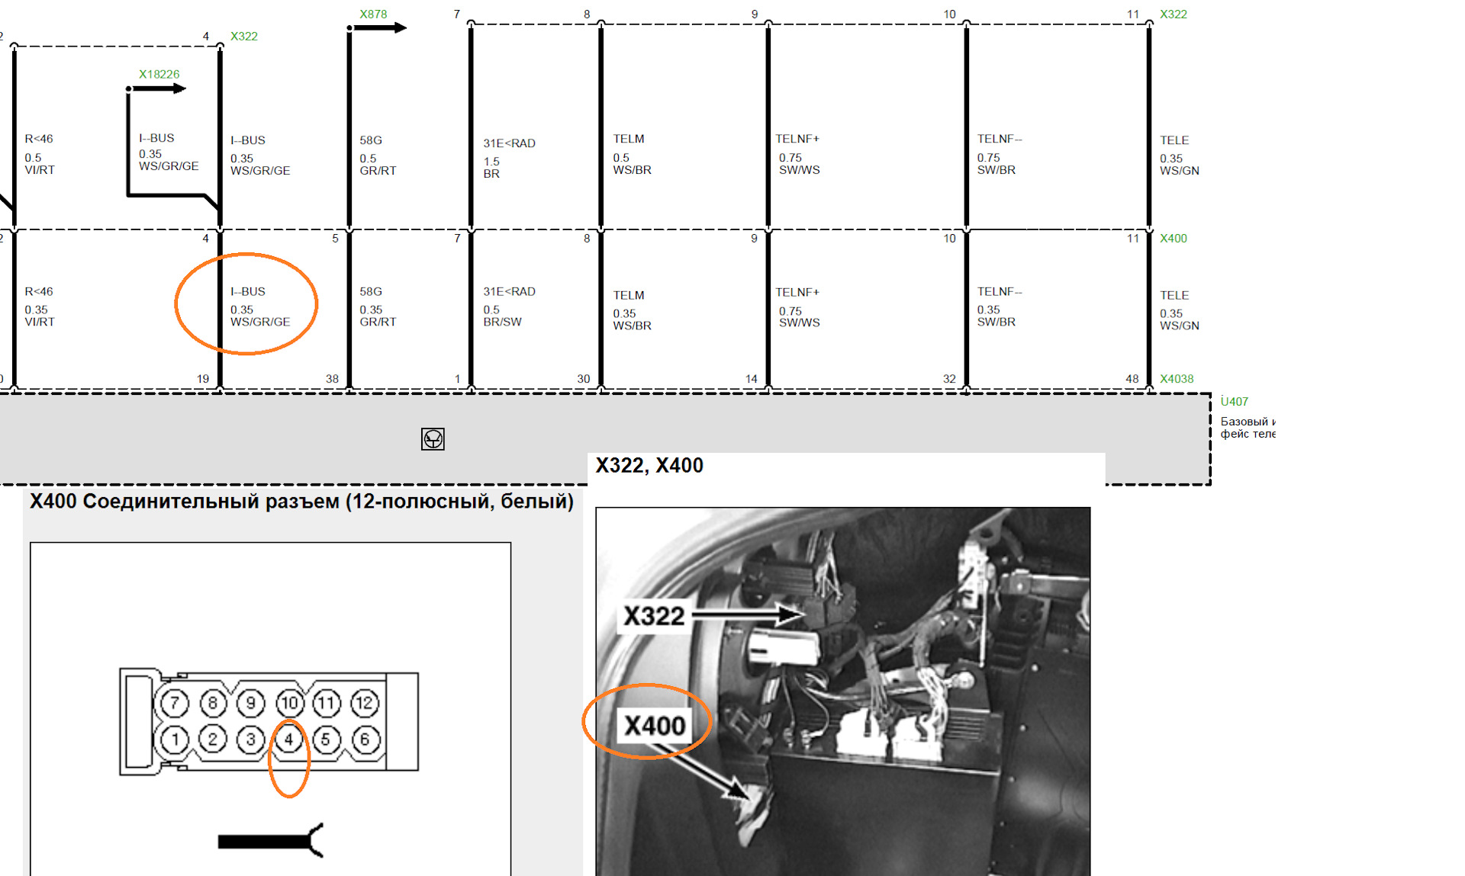Click the "TELM 0.35 WS/BR" wire label
Viewport: 1465px width, 876px height.
pos(632,310)
